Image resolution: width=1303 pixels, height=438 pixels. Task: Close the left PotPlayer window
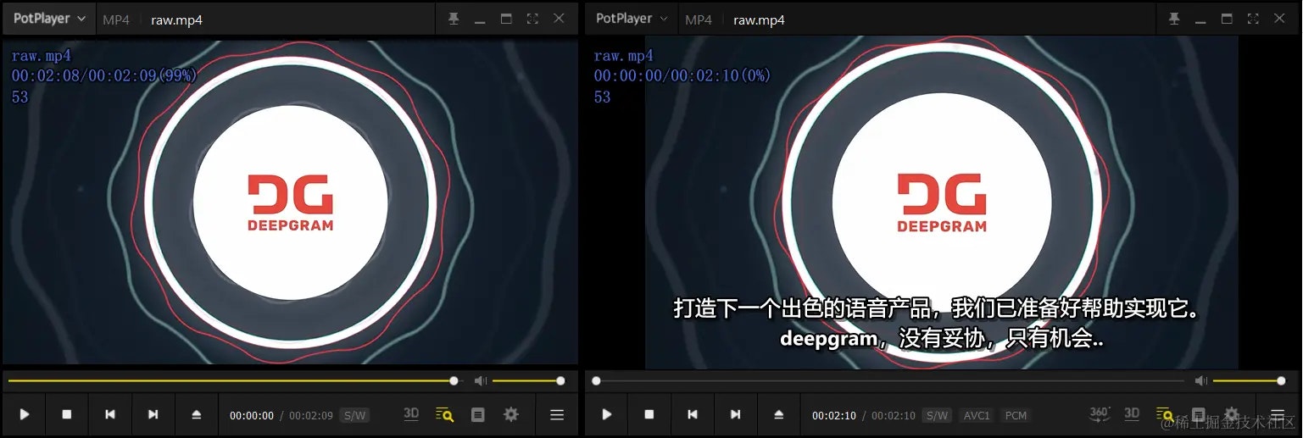559,19
